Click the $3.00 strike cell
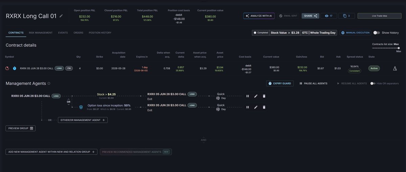The height and width of the screenshot is (172, 406). point(99,68)
